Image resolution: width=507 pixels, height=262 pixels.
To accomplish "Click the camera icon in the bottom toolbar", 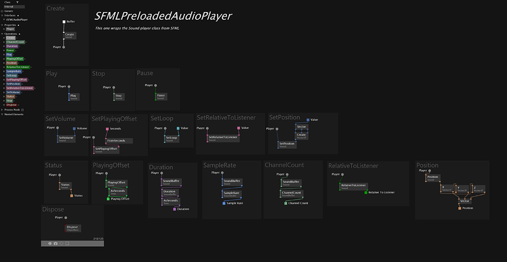I will pyautogui.click(x=56, y=243).
